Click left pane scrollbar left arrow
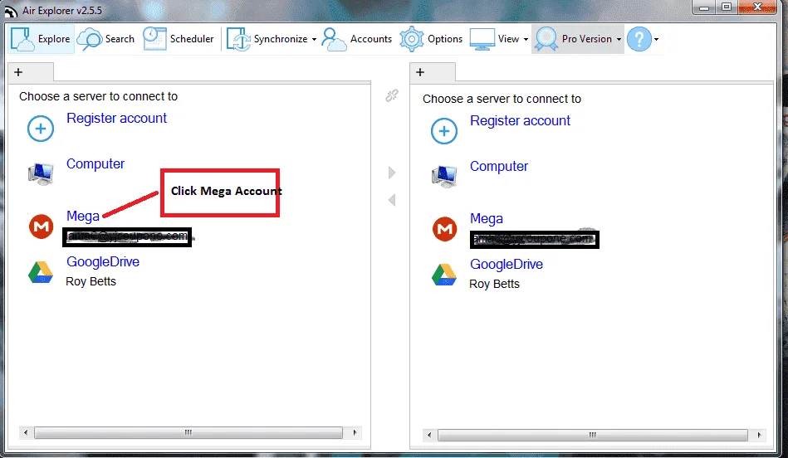788x458 pixels. tap(26, 432)
